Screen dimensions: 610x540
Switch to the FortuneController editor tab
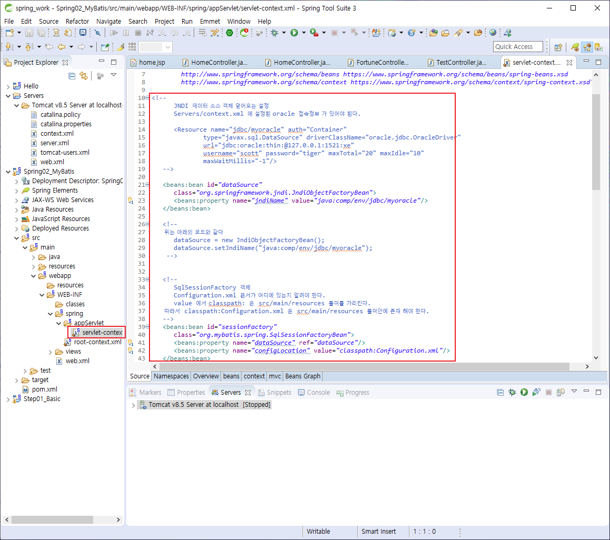click(x=378, y=62)
